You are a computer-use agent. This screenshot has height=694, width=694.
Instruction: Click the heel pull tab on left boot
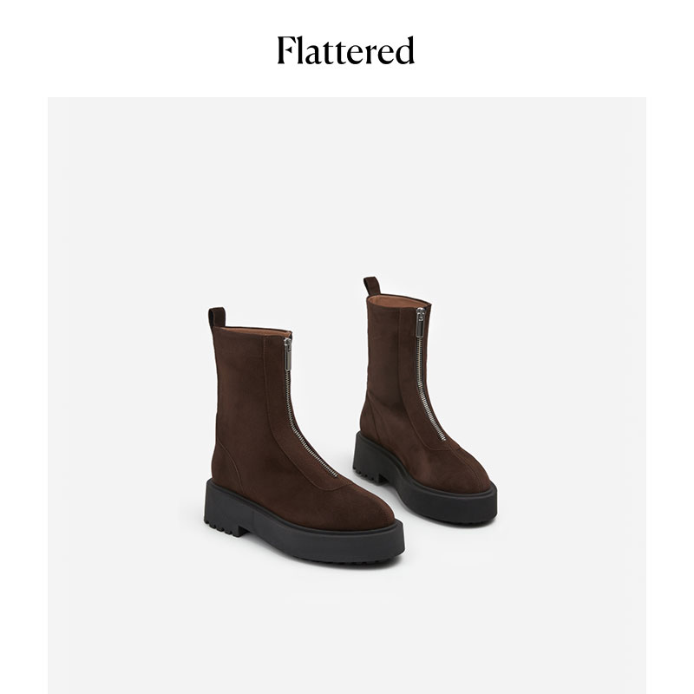[217, 318]
